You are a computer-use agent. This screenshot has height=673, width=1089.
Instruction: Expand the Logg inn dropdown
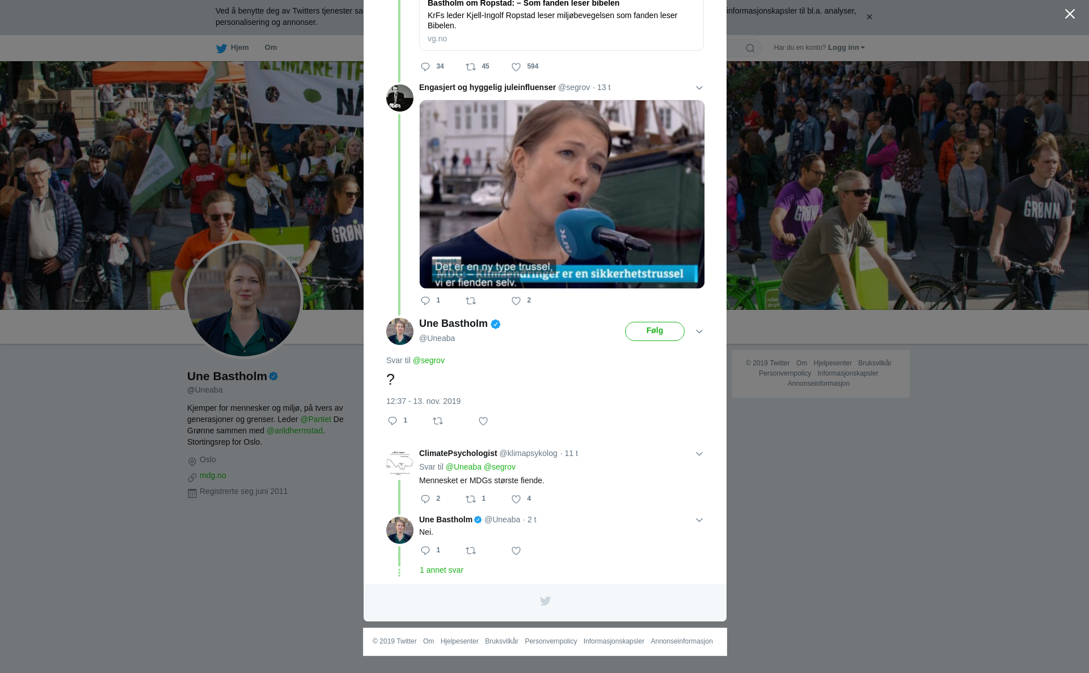pyautogui.click(x=846, y=48)
